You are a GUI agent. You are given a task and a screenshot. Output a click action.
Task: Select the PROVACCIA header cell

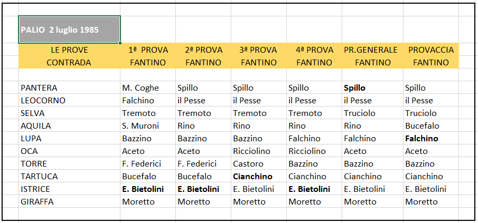click(431, 50)
